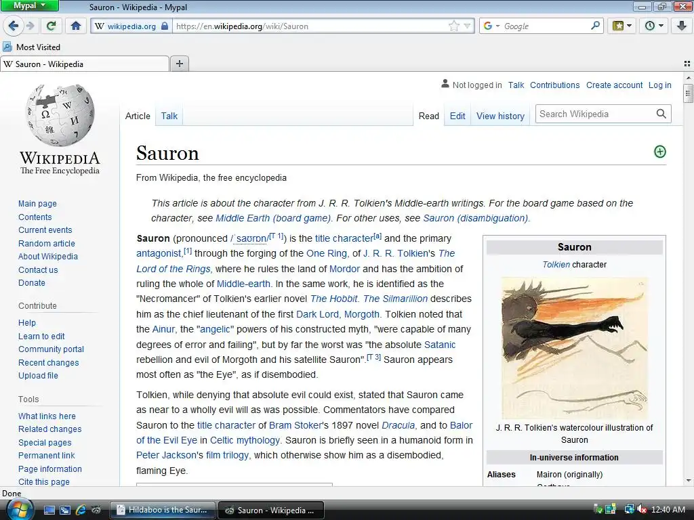Open the Windows Start orb
Screen dimensions: 694x520
[x=20, y=509]
